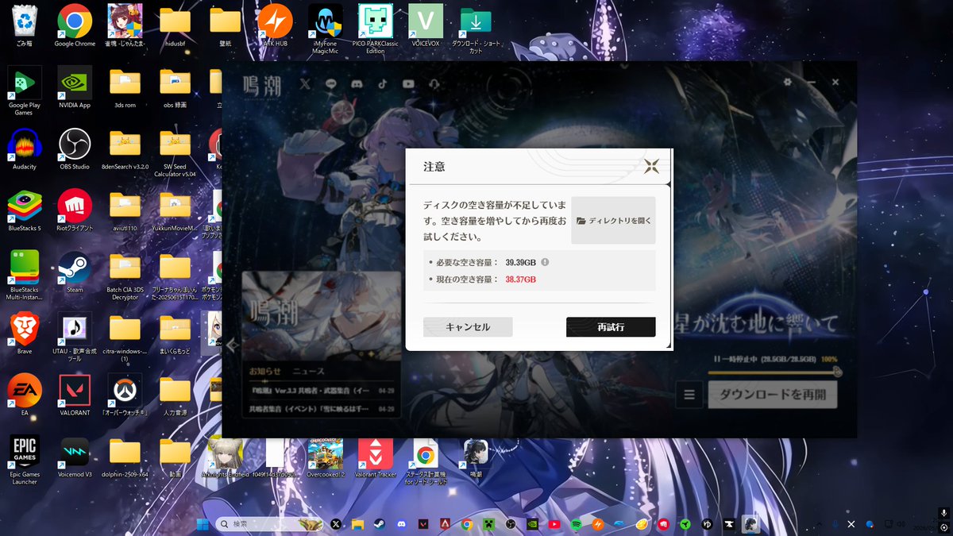Click the キャンセル button
Screen dimensions: 953x536
[468, 327]
